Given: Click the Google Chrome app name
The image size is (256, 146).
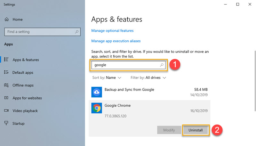Looking at the screenshot, I should point(117,106).
